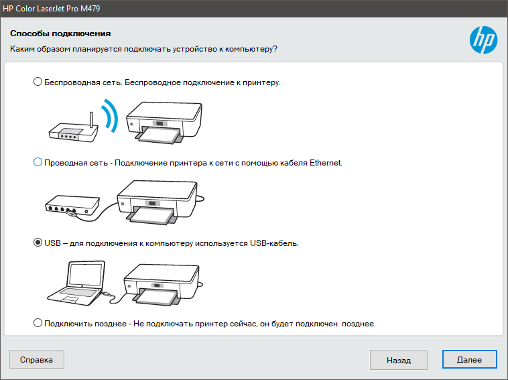Click the 'Проводная сеть' option label text
508x380 pixels.
point(193,163)
